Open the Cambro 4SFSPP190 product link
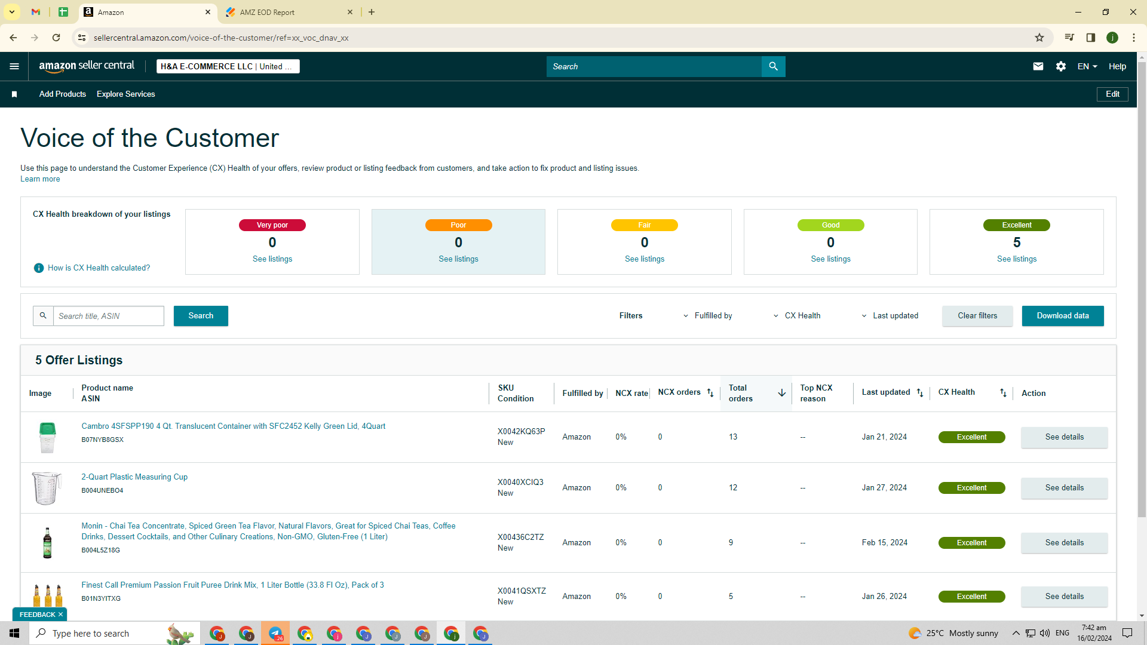The width and height of the screenshot is (1147, 645). [234, 426]
